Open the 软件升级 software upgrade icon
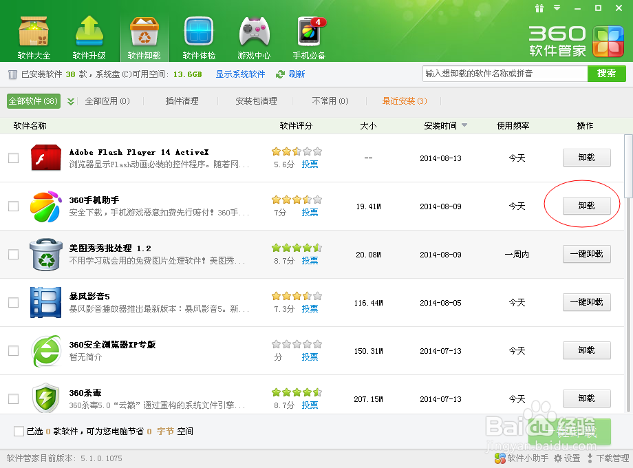 pos(89,37)
